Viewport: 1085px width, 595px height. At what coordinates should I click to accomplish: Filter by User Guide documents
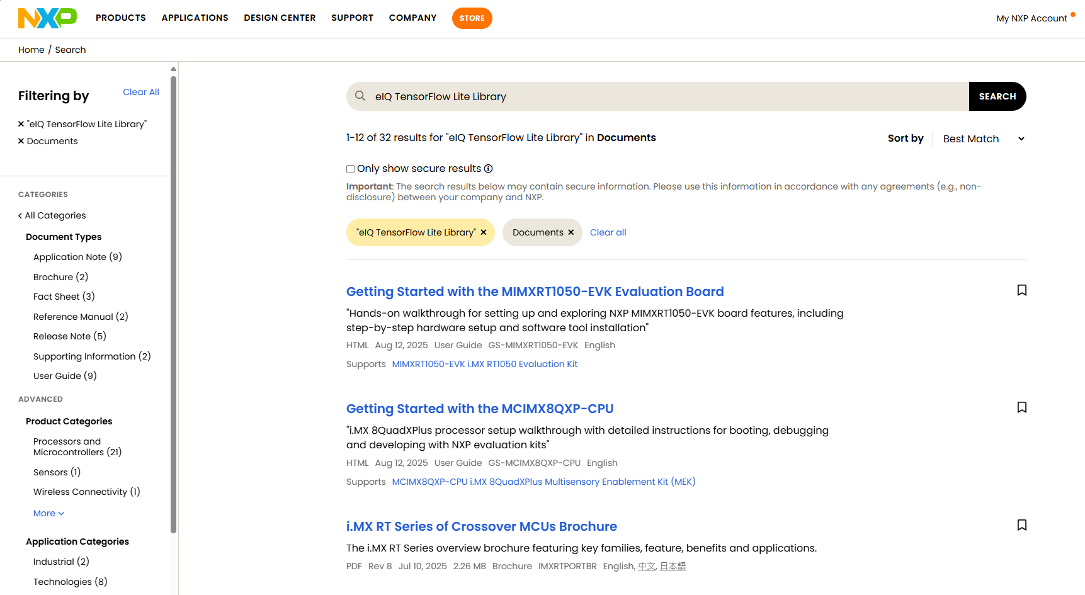click(65, 376)
